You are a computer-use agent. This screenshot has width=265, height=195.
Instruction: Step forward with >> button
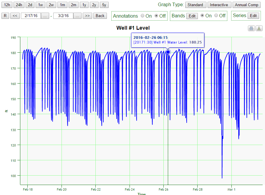87,16
